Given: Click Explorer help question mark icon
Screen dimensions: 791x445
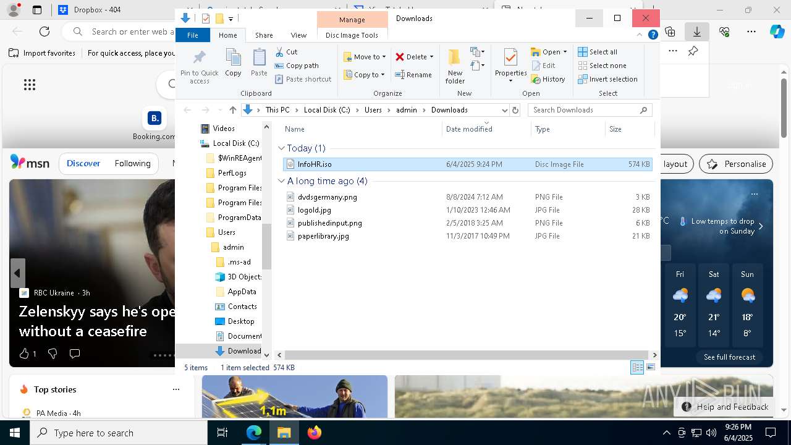Looking at the screenshot, I should point(653,35).
